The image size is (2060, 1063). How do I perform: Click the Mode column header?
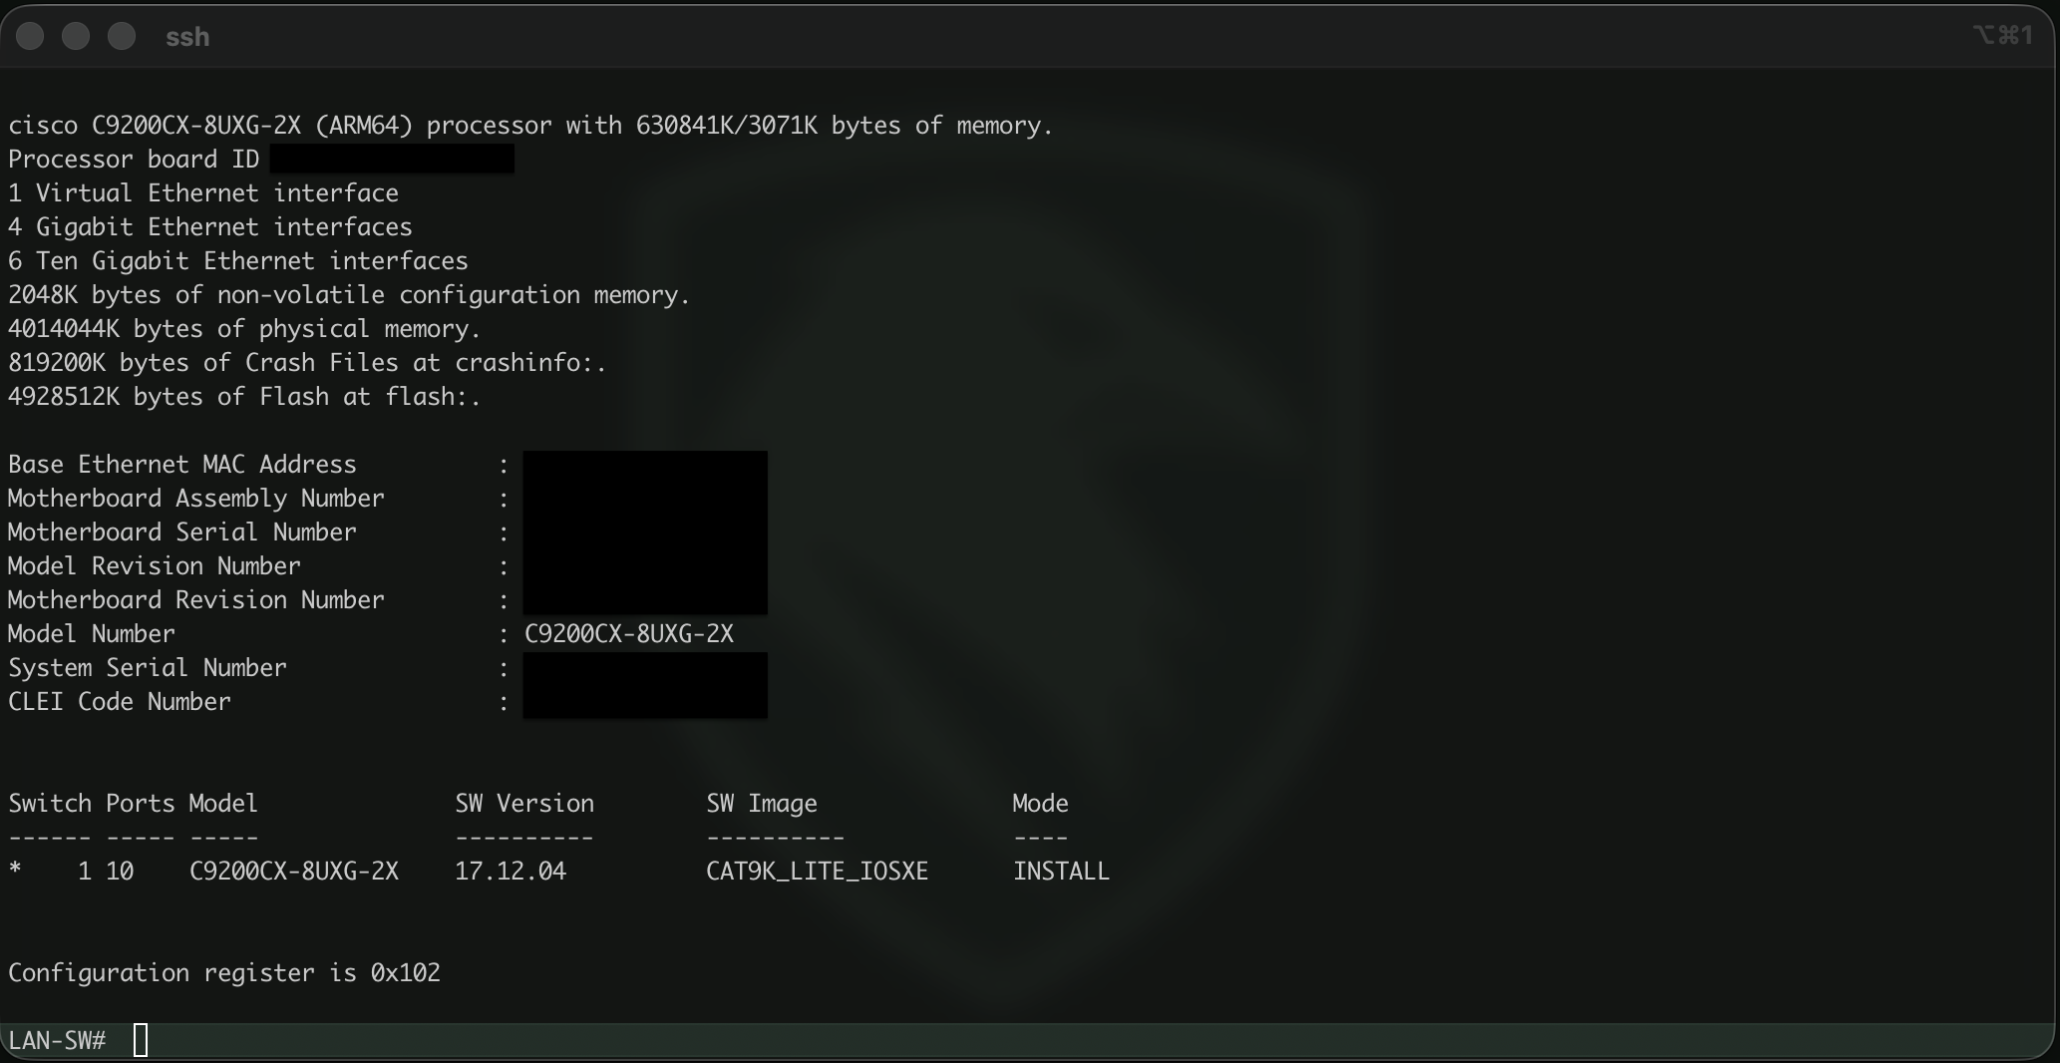pos(1040,804)
